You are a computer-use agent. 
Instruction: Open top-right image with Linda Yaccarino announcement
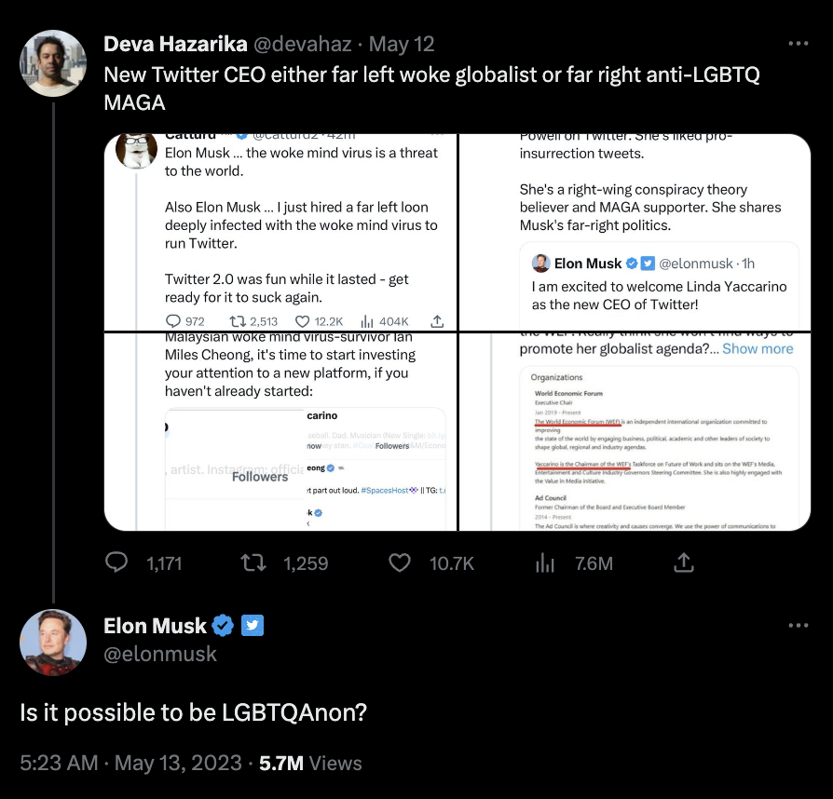click(636, 233)
